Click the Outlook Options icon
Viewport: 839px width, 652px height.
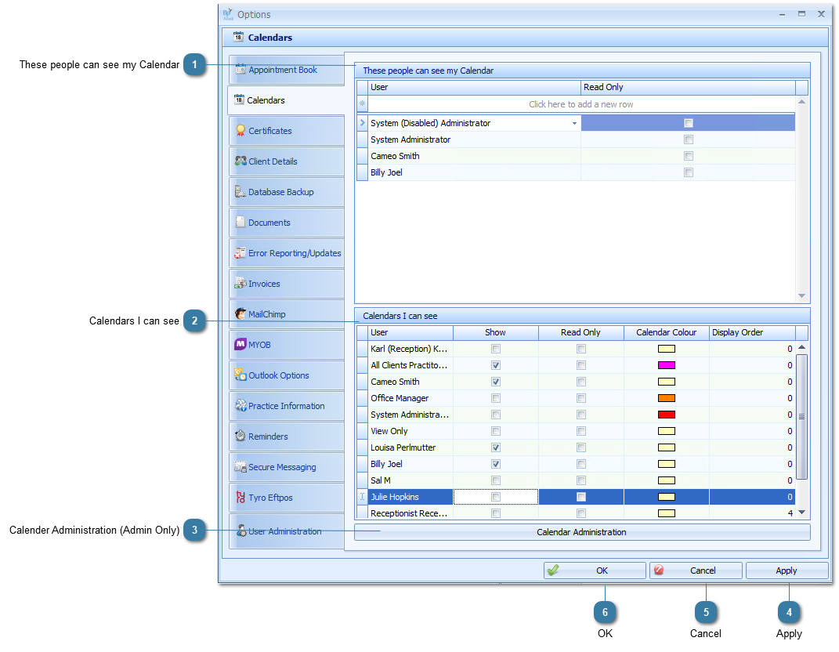point(240,375)
